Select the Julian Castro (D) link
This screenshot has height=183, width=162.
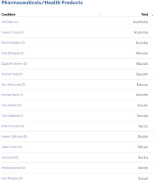coord(12,147)
